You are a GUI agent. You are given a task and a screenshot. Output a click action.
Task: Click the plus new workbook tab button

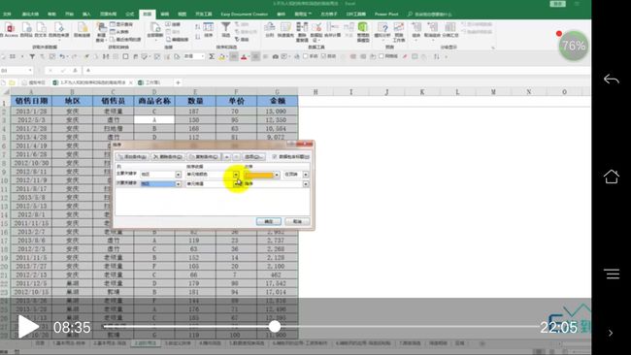point(178,82)
